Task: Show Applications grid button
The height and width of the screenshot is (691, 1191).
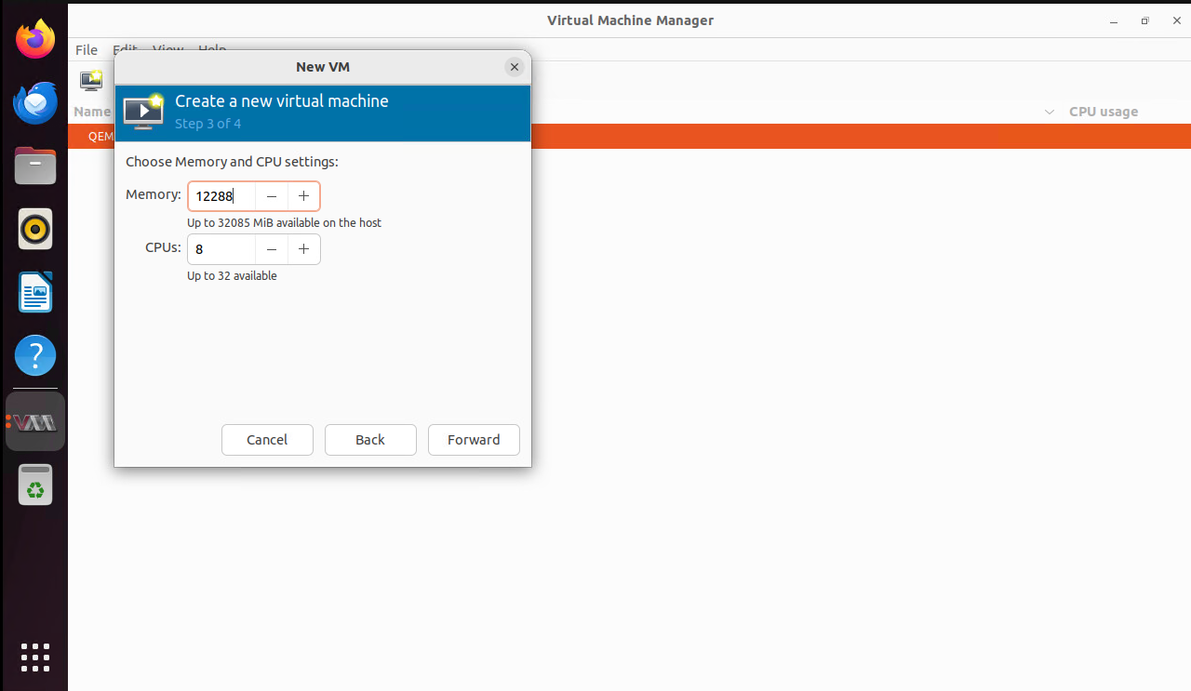Action: pos(35,657)
